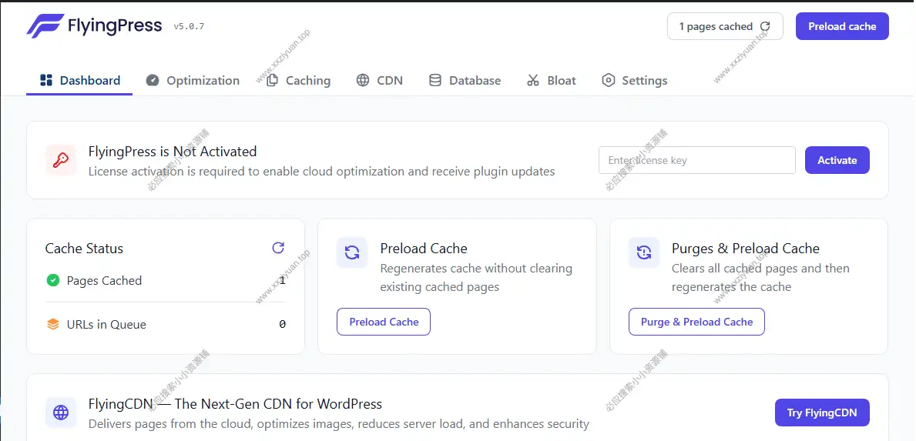Click the Purges & Preload Cache icon
This screenshot has height=441, width=916.
[x=644, y=252]
